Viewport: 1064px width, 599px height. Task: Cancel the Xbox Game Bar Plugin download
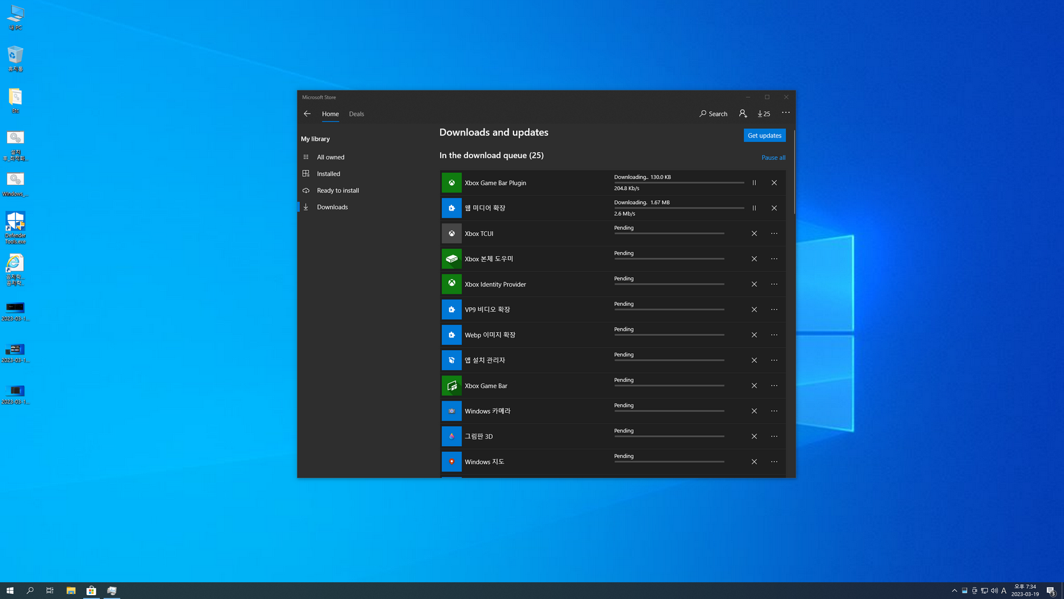point(774,183)
